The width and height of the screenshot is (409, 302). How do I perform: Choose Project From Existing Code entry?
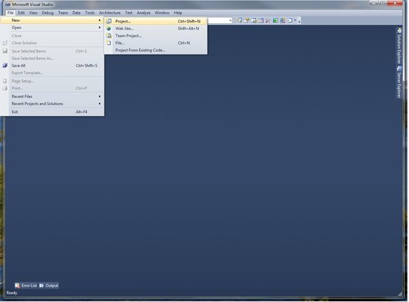pos(155,50)
